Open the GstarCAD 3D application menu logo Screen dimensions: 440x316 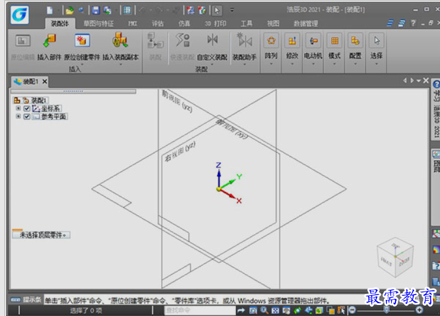[20, 15]
